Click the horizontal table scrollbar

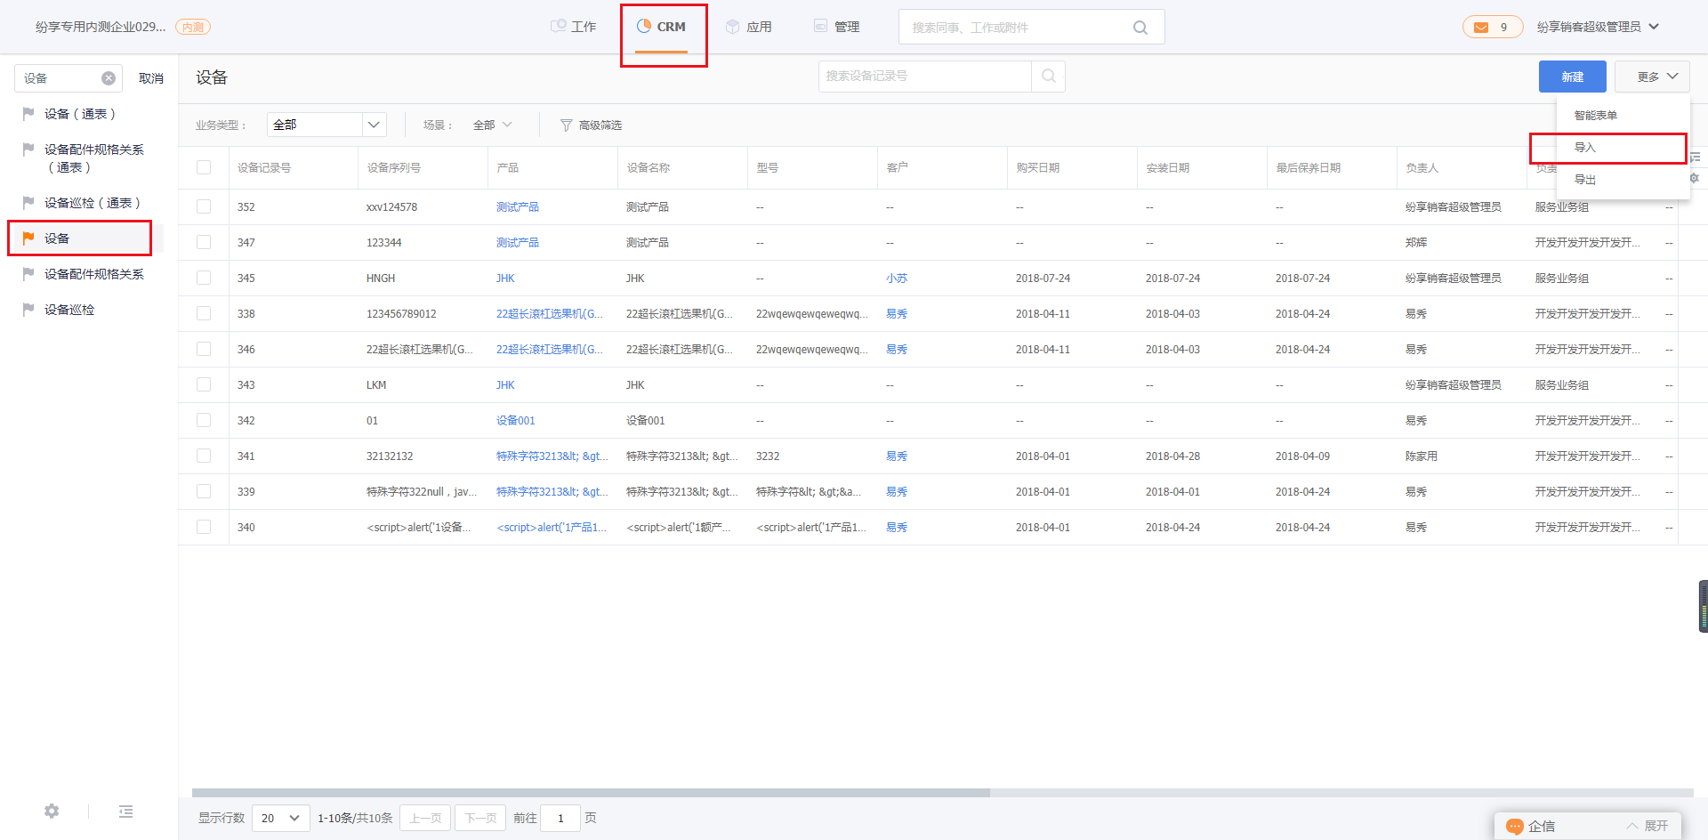click(x=591, y=792)
